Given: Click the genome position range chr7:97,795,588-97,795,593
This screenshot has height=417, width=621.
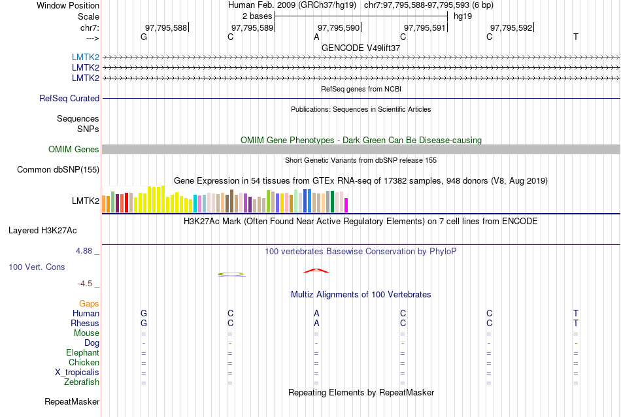Looking at the screenshot, I should tap(416, 5).
